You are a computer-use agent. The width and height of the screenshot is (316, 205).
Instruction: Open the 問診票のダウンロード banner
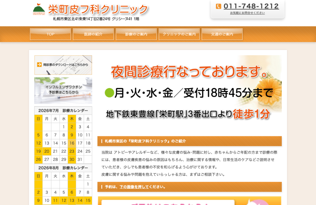click(x=63, y=65)
